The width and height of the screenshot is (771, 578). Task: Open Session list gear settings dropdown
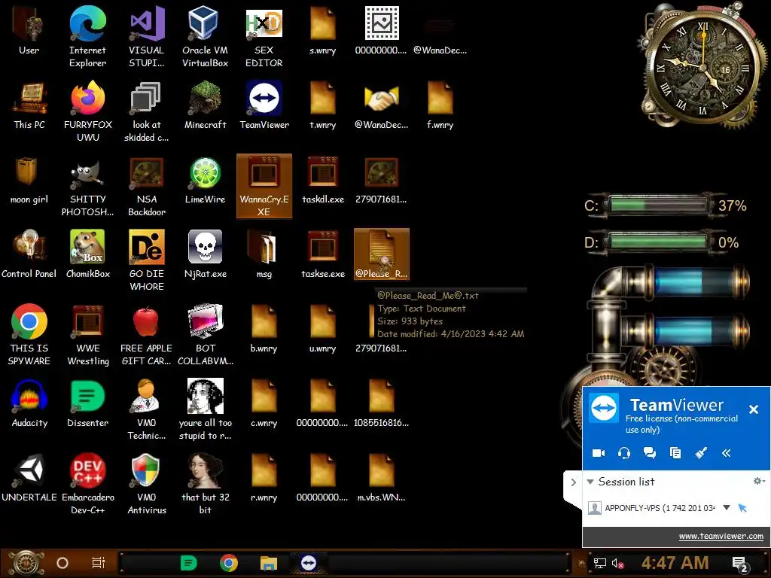tap(759, 481)
